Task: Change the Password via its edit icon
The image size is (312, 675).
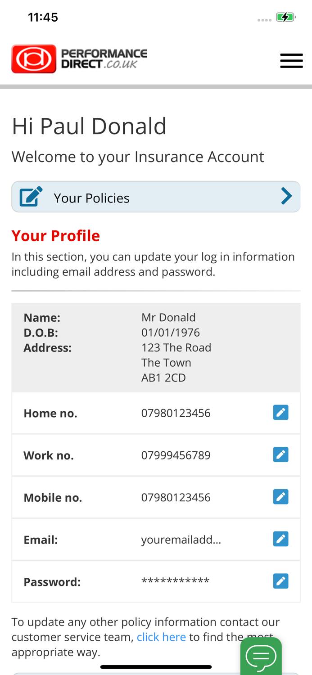Action: pyautogui.click(x=280, y=581)
